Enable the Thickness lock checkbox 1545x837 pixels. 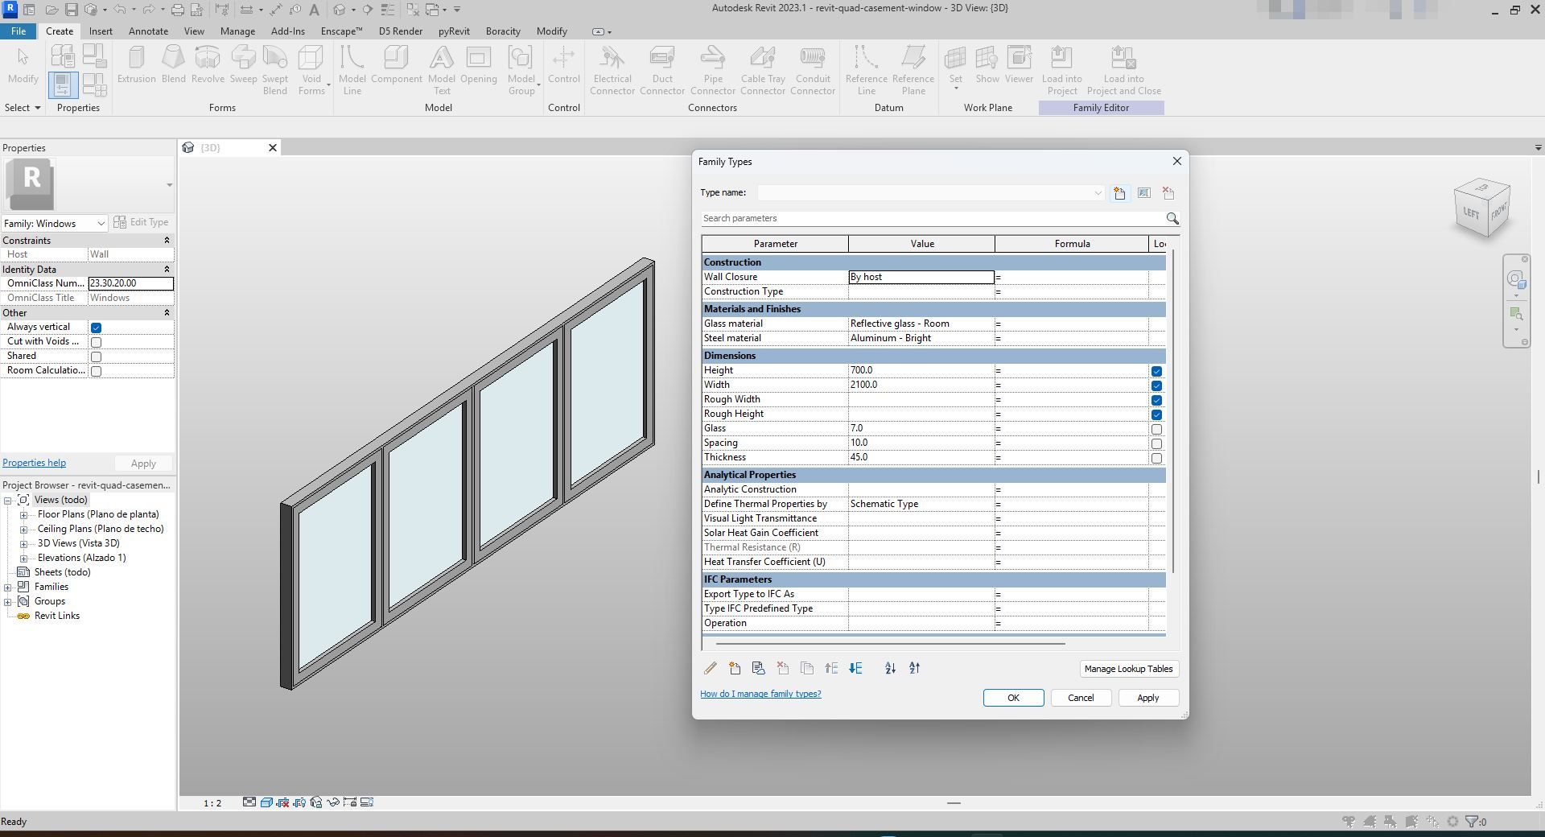point(1156,458)
